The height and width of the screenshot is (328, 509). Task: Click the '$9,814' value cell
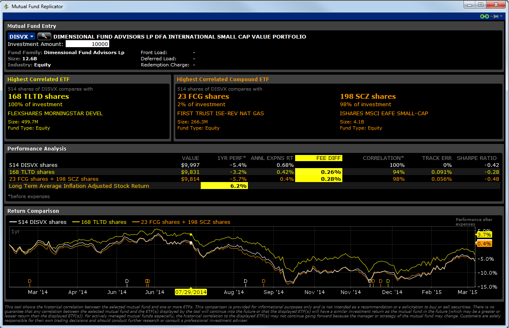click(x=190, y=179)
